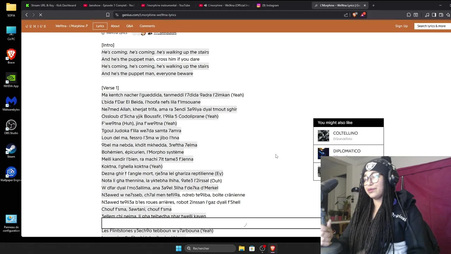Image resolution: width=451 pixels, height=254 pixels.
Task: Launch Brave from the desktop shortcut
Action: pos(11,56)
